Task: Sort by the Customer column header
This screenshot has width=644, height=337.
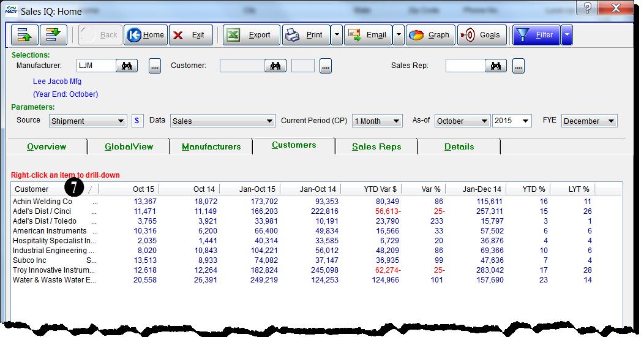Action: tap(54, 189)
